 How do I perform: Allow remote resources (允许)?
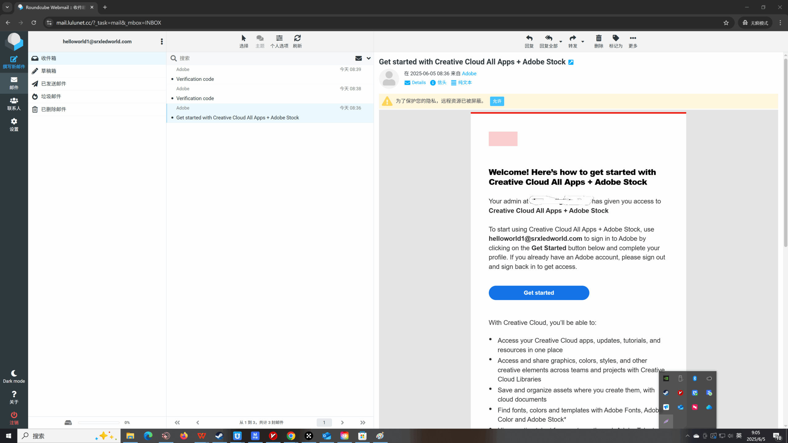pyautogui.click(x=497, y=101)
